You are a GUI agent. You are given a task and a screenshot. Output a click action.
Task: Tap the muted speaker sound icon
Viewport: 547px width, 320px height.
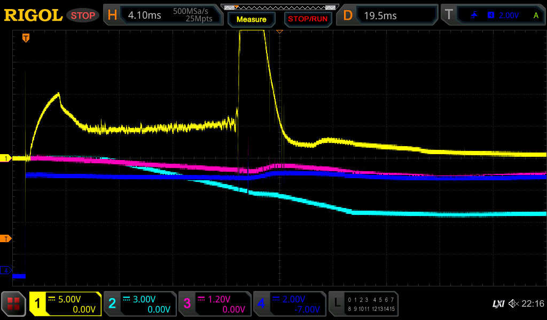[514, 304]
